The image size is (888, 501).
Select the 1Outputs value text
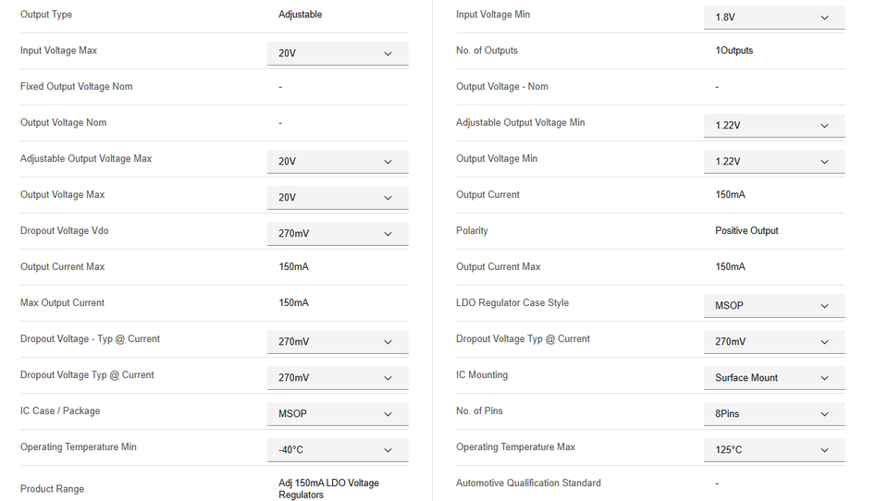(x=734, y=51)
